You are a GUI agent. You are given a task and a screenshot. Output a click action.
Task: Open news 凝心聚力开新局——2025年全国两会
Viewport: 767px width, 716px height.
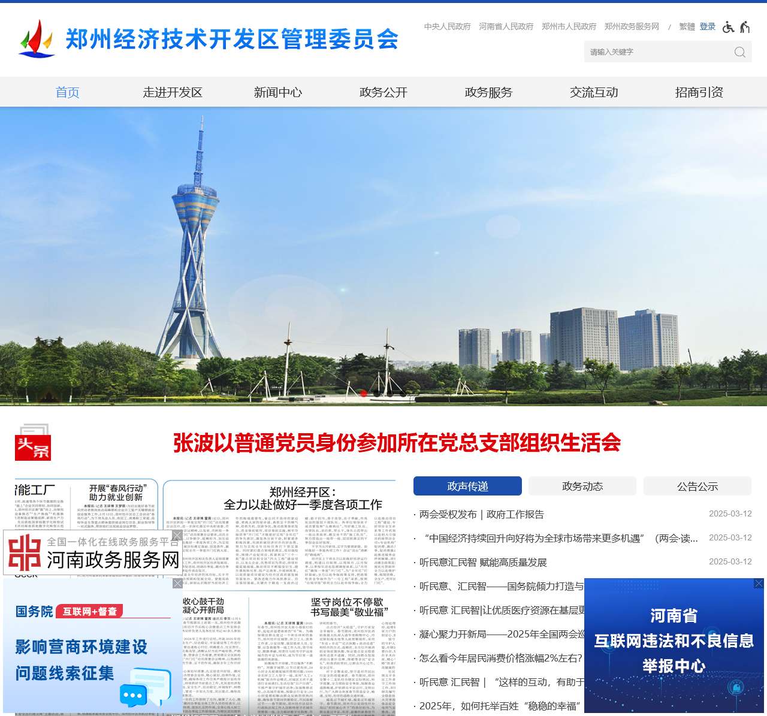pos(502,634)
